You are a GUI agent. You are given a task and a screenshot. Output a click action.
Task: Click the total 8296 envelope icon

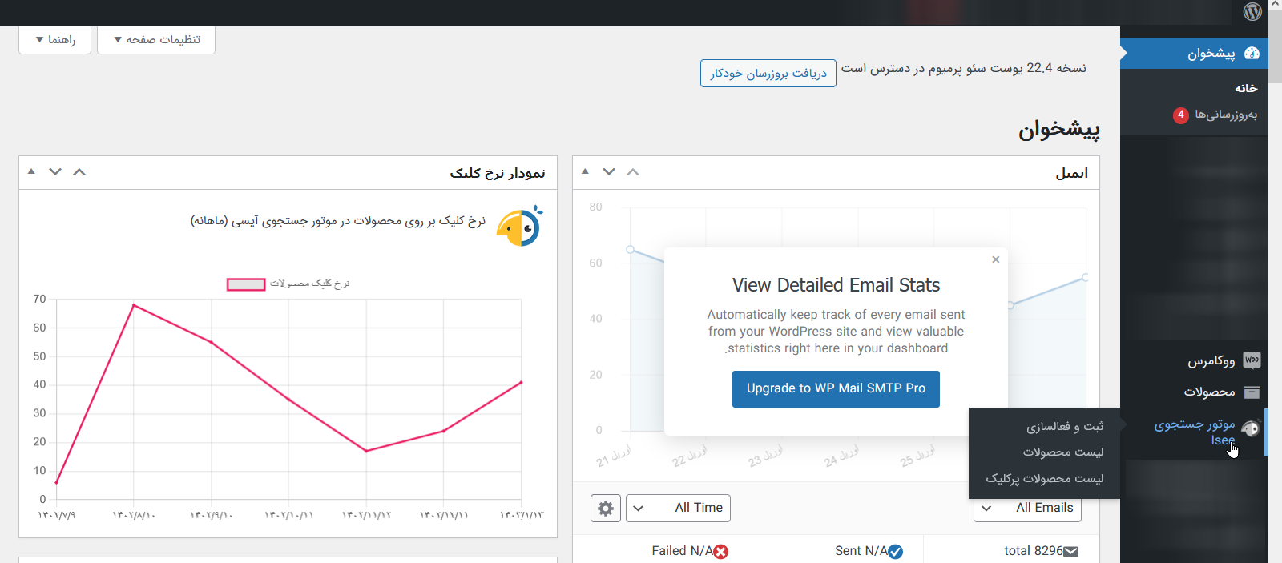pyautogui.click(x=1071, y=551)
